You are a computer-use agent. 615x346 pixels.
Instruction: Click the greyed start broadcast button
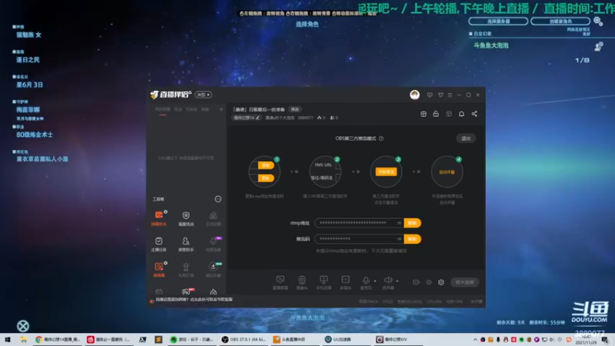coord(465,282)
